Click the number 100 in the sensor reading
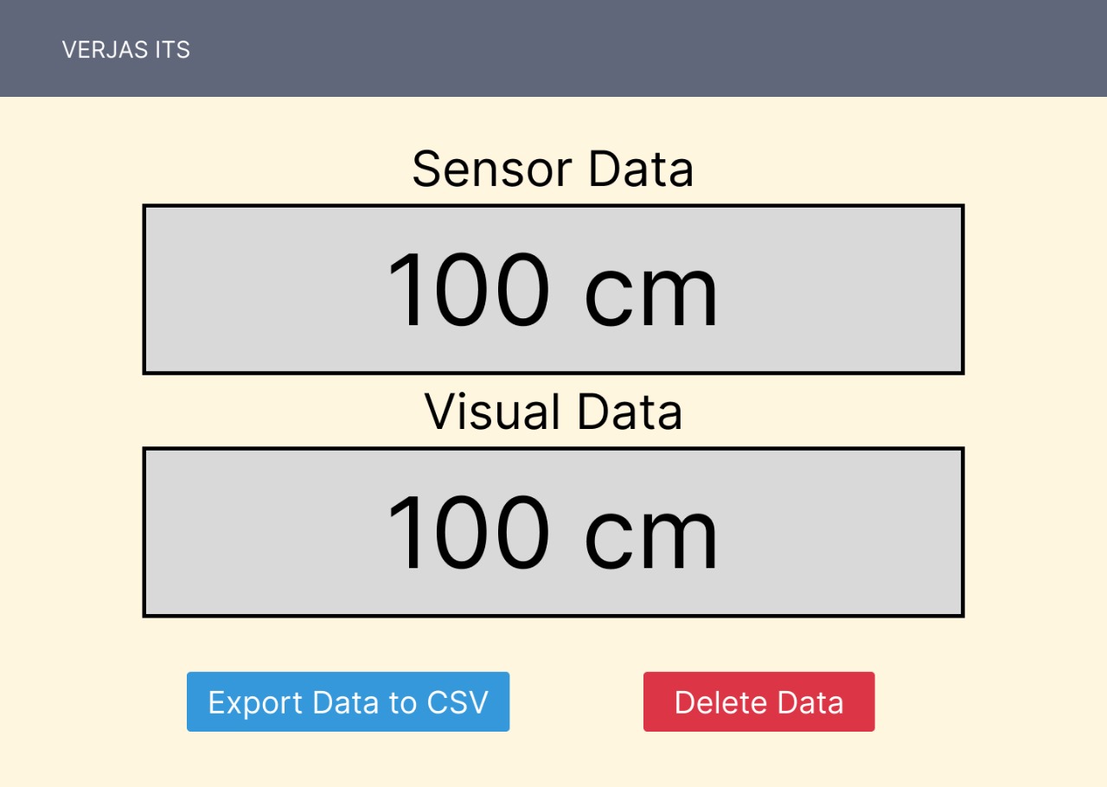The image size is (1107, 787). click(468, 290)
